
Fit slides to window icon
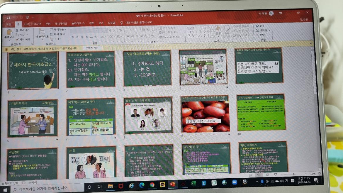tap(319, 174)
